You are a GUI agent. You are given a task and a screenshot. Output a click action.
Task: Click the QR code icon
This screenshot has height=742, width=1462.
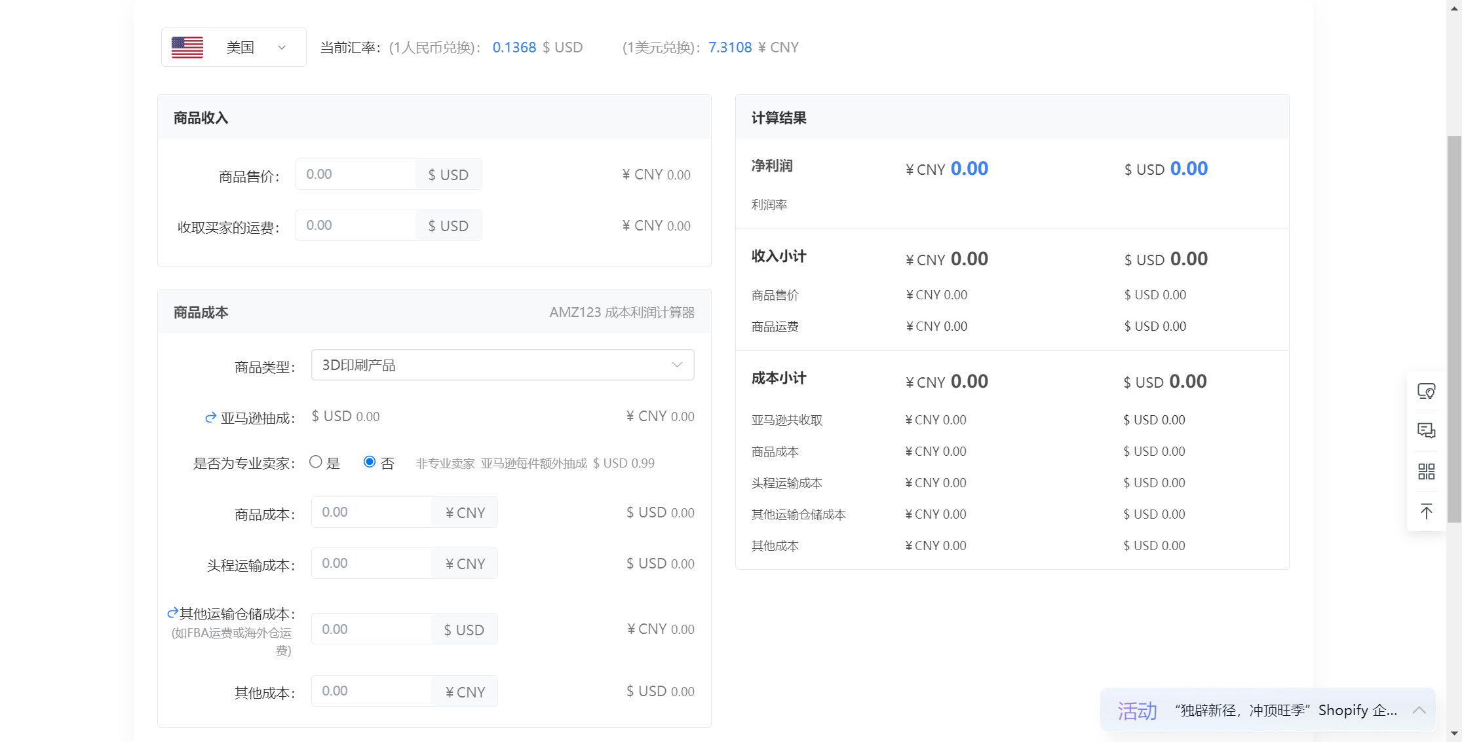(x=1427, y=472)
